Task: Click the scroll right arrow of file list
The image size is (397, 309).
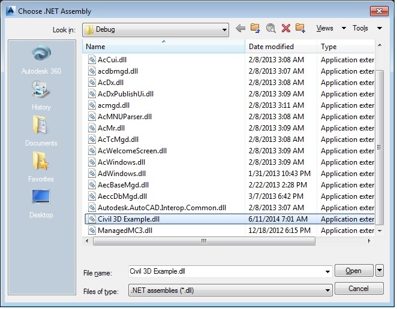Action: coord(369,241)
